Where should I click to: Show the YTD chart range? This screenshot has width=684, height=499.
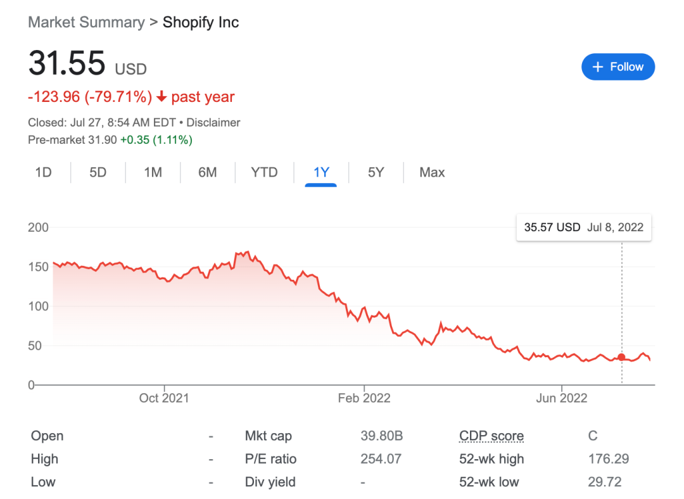click(x=264, y=172)
